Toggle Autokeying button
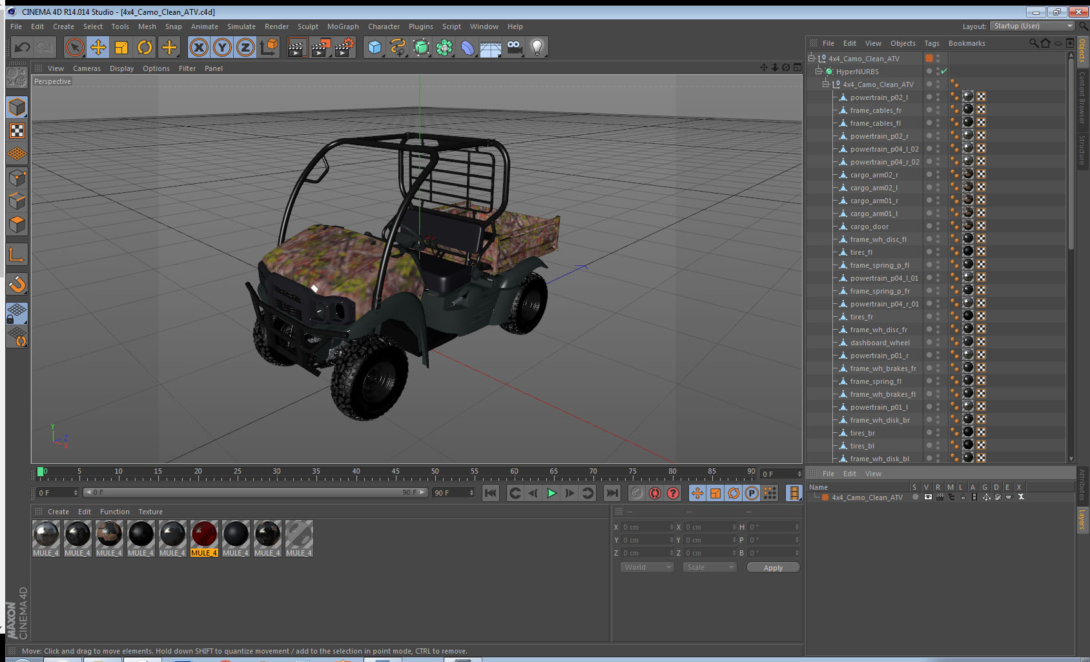This screenshot has height=662, width=1090. pyautogui.click(x=655, y=493)
